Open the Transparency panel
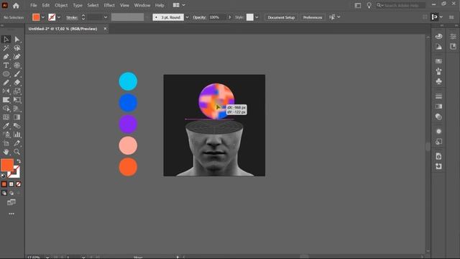460x259 pixels. point(438,117)
